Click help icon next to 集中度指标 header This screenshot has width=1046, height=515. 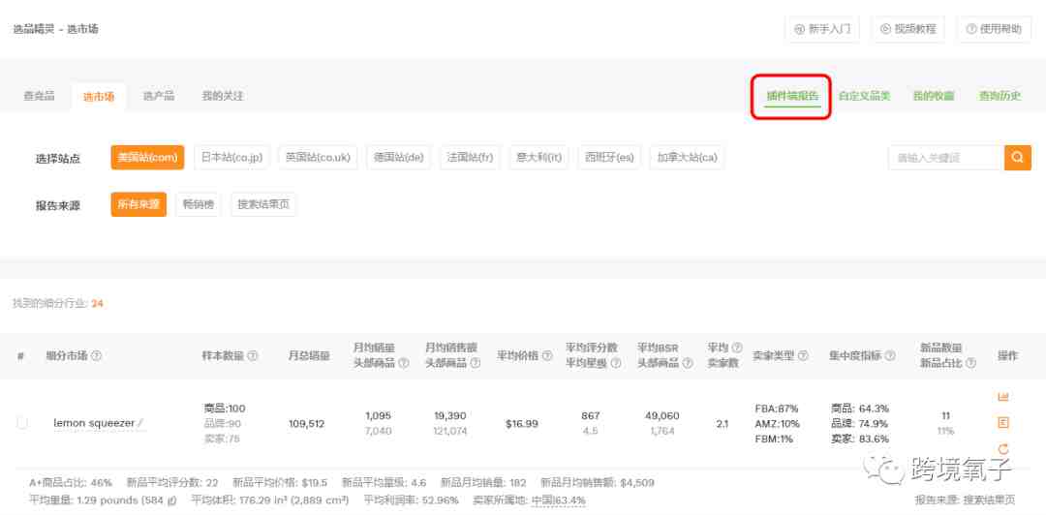coord(890,356)
